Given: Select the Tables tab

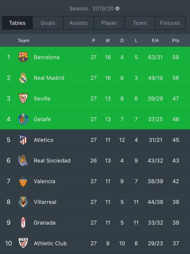Looking at the screenshot, I should (x=17, y=23).
